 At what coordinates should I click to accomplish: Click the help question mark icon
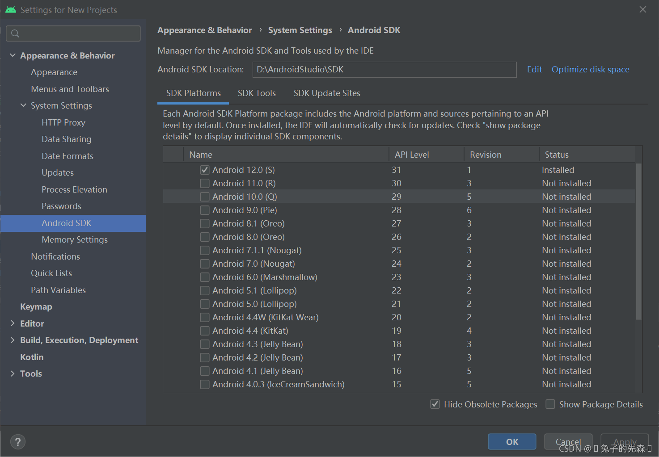[x=18, y=442]
